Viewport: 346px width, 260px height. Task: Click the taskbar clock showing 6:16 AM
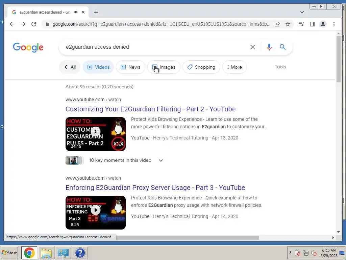click(x=329, y=253)
